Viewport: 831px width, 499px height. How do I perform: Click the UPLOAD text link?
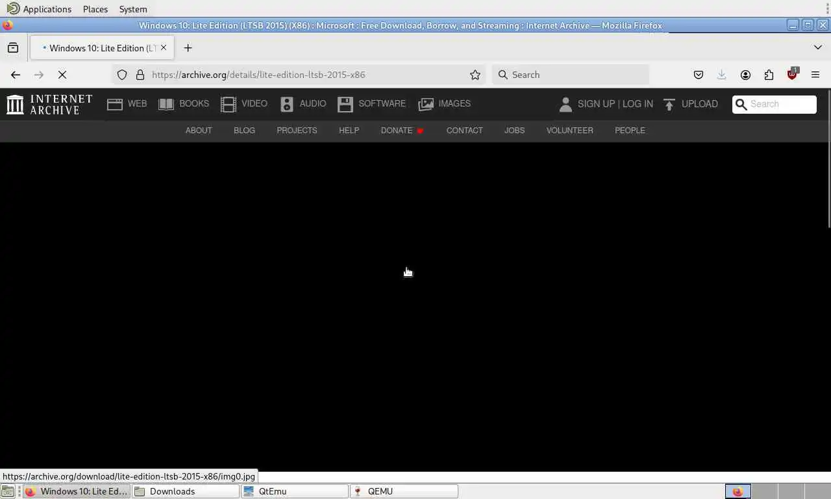[699, 104]
